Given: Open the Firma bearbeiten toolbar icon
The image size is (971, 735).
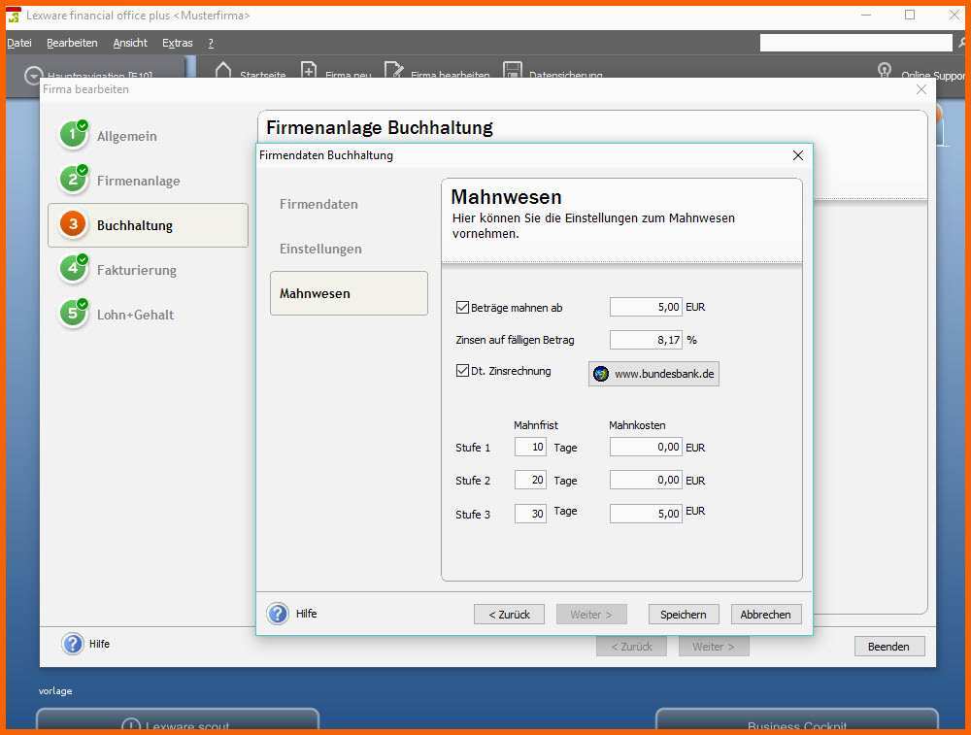Looking at the screenshot, I should [x=394, y=69].
